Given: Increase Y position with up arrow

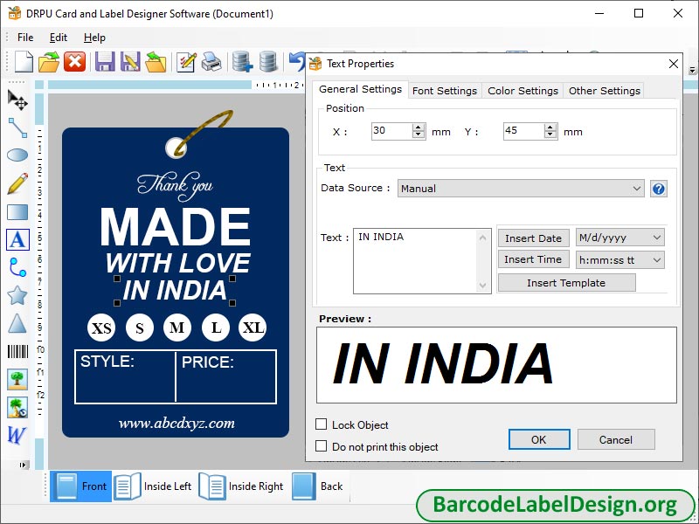Looking at the screenshot, I should coord(550,128).
